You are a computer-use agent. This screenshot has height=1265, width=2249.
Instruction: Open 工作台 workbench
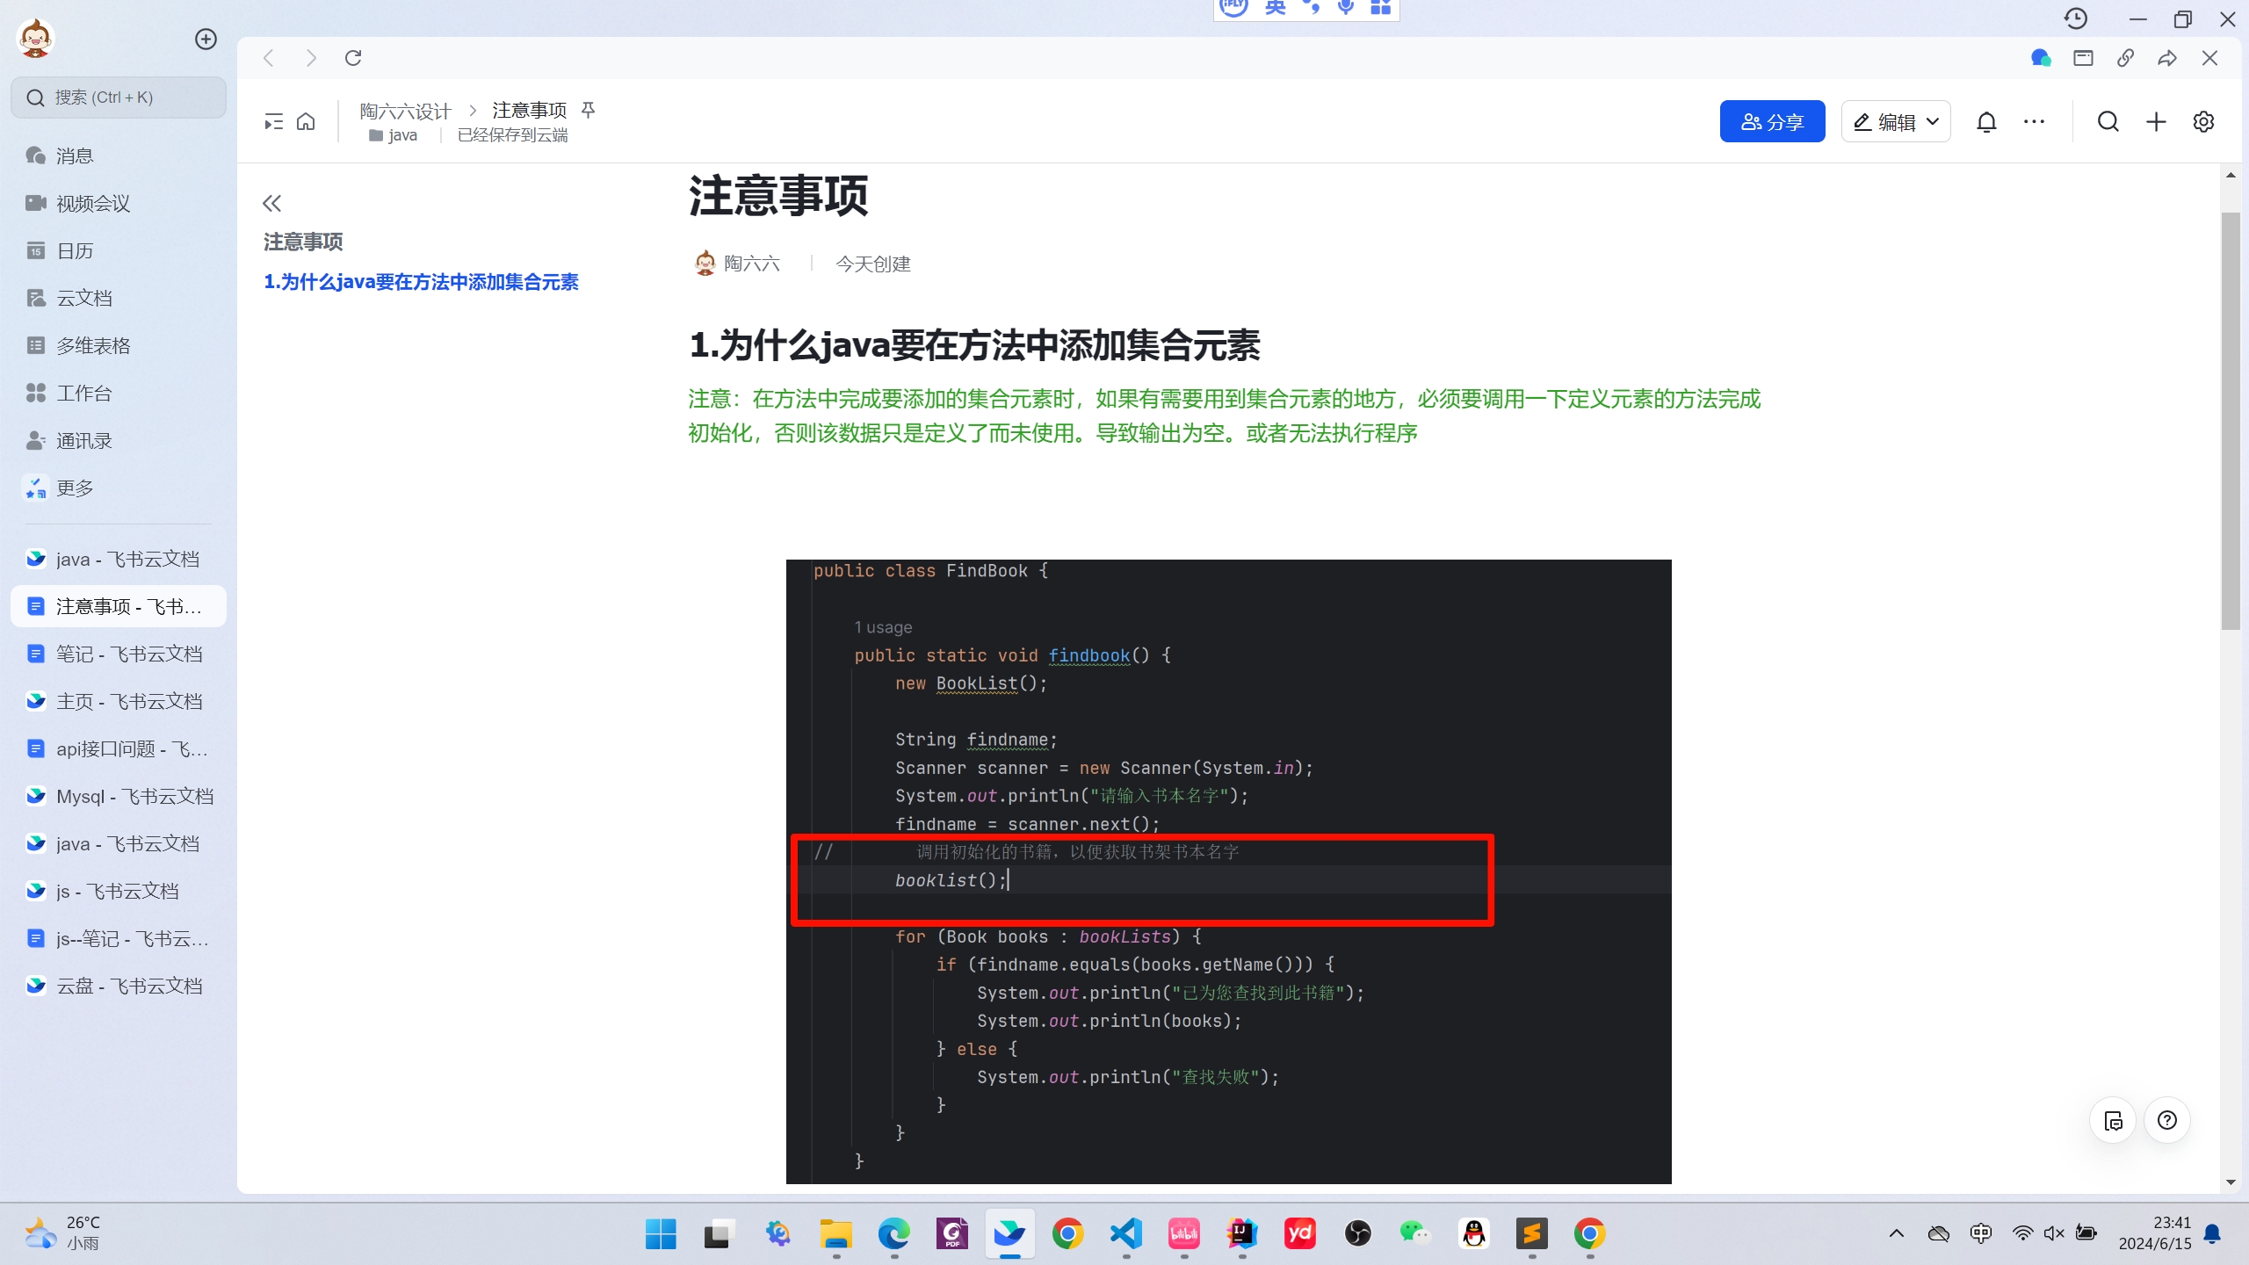[x=119, y=393]
